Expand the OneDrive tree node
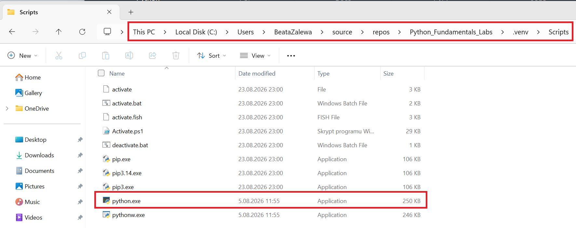 pos(7,108)
